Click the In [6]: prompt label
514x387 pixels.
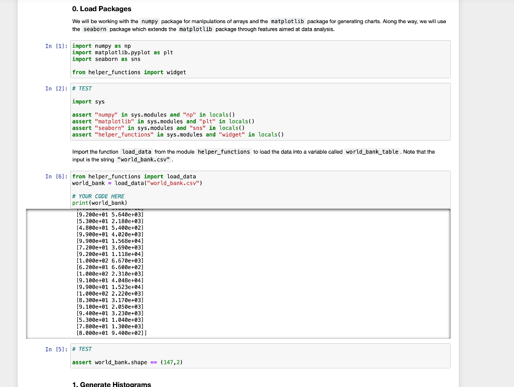click(x=56, y=177)
